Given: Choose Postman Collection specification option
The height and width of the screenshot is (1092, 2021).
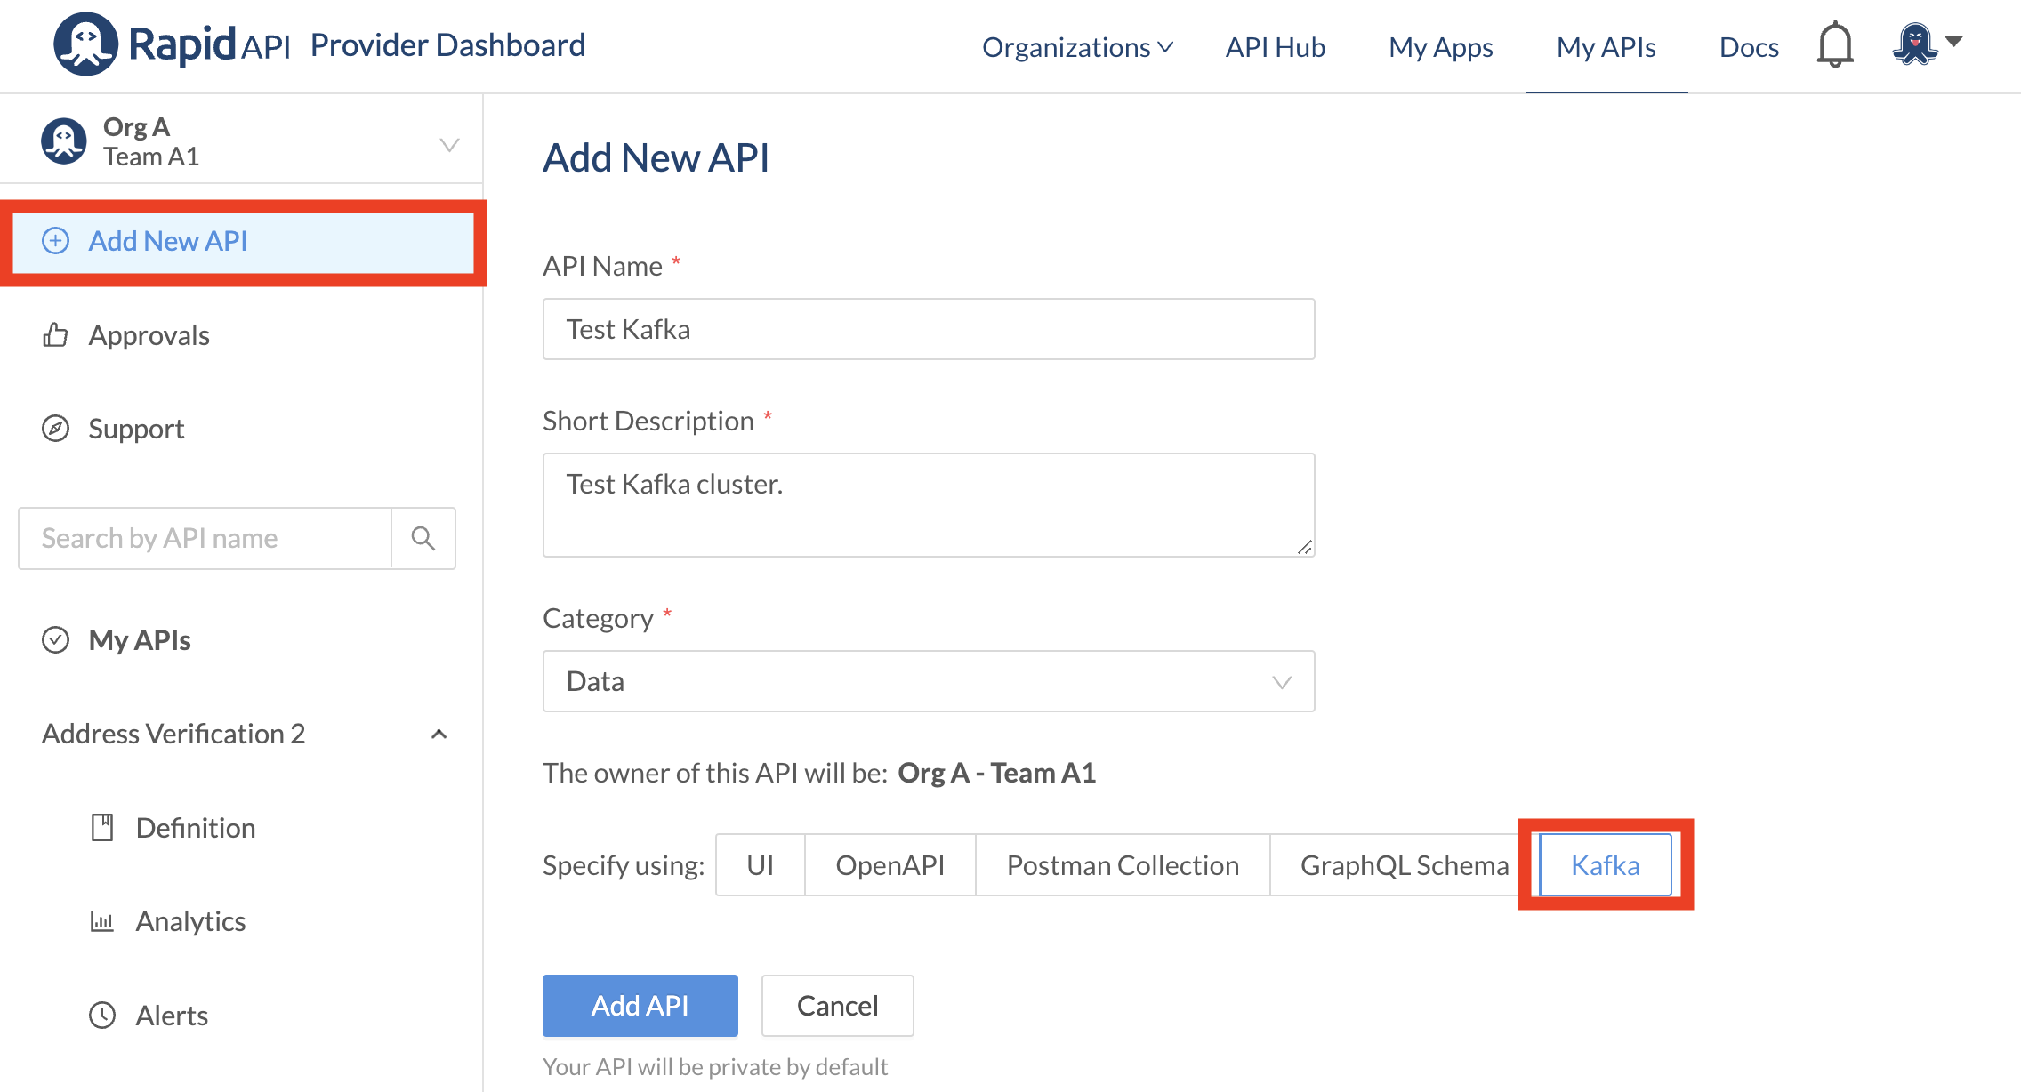Looking at the screenshot, I should pos(1122,864).
